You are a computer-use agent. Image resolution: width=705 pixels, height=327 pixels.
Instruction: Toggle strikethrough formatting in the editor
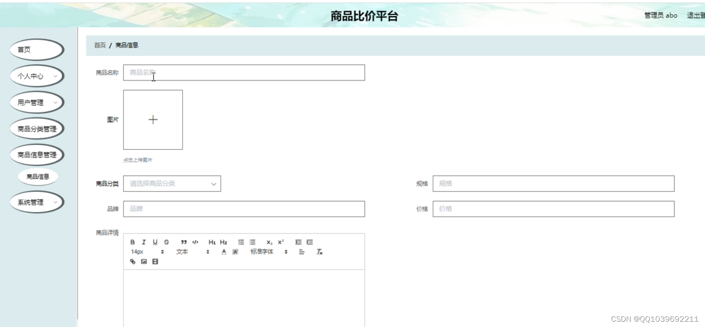click(x=167, y=242)
